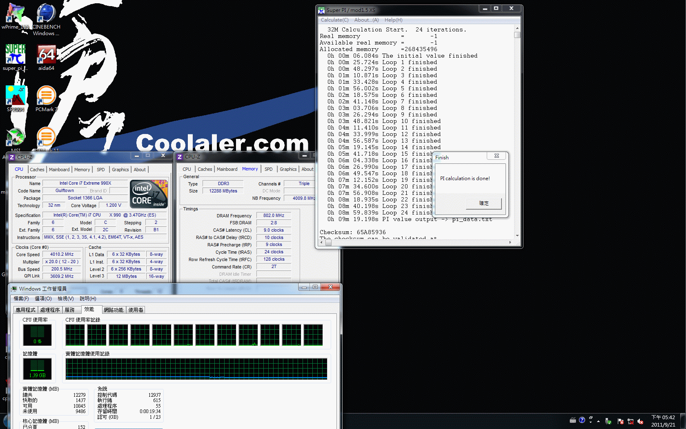Select SPD tab in left CPU-Z window
This screenshot has height=429, width=686.
tap(101, 170)
